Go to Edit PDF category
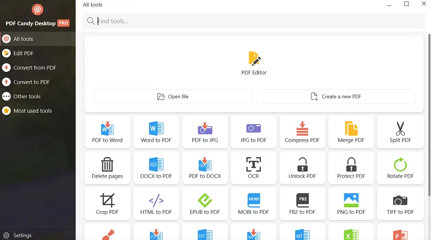The width and height of the screenshot is (431, 240). pyautogui.click(x=38, y=53)
